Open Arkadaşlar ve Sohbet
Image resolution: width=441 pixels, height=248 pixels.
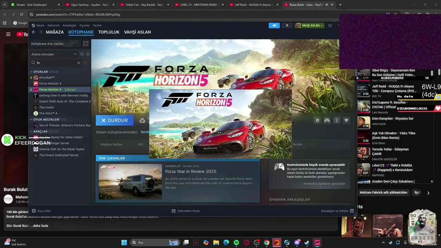(337, 211)
